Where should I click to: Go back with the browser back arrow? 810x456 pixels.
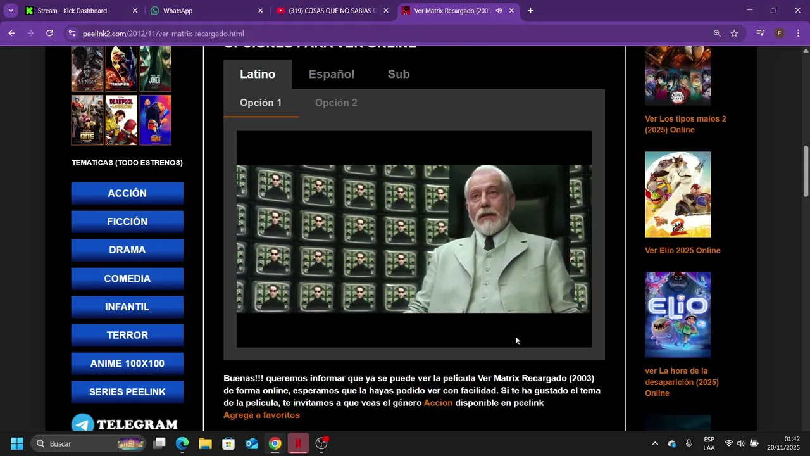tap(11, 34)
